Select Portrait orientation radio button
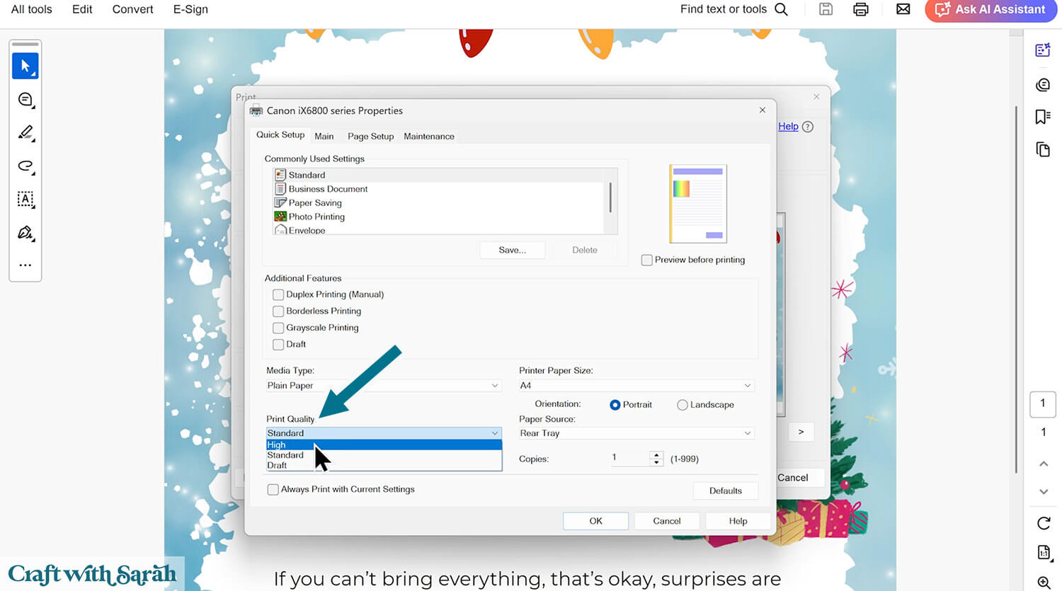 tap(615, 405)
